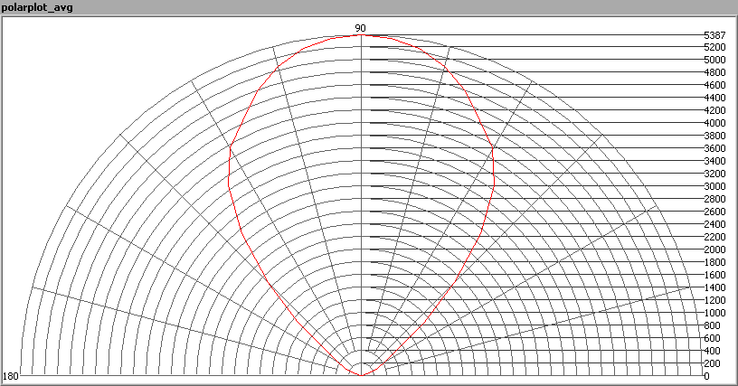The image size is (738, 386).
Task: Click the 3000 radial scale label
Action: click(714, 186)
